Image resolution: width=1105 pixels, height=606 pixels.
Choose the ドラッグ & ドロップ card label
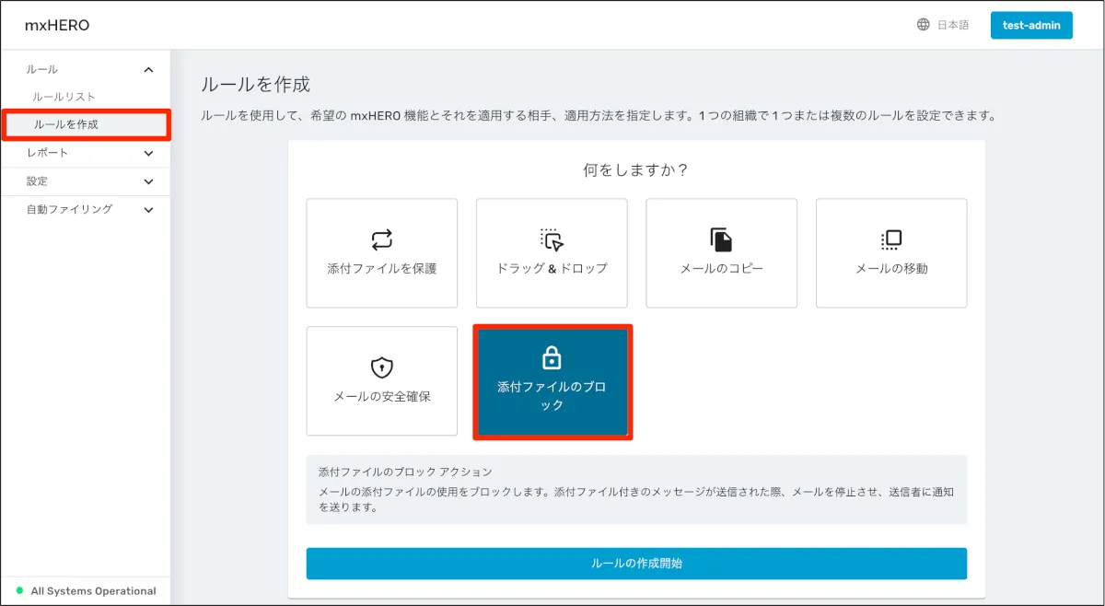(x=552, y=269)
